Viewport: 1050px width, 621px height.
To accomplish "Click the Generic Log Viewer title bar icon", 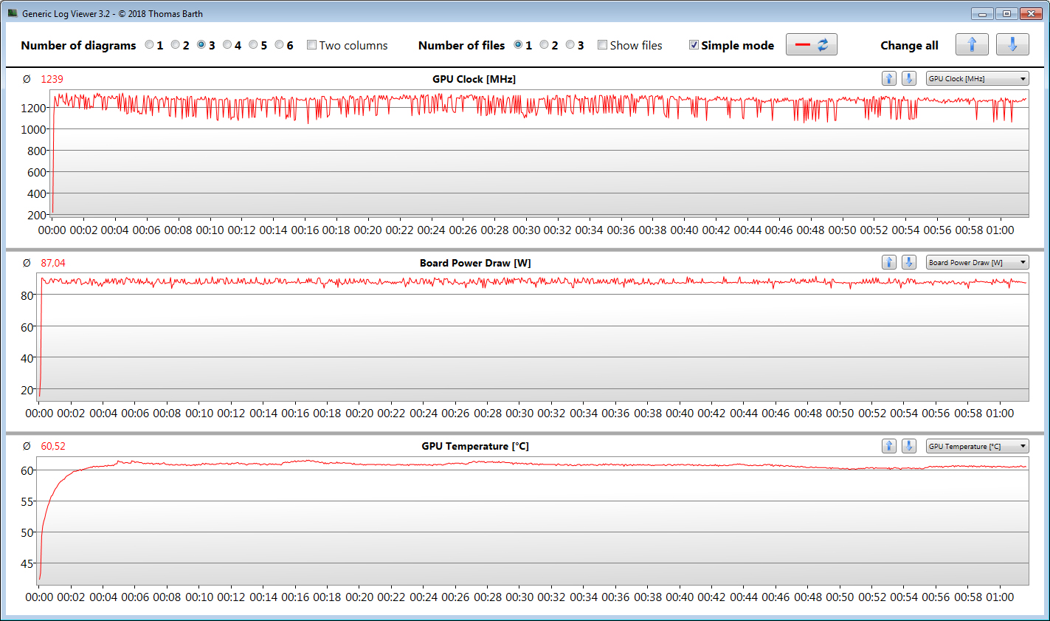I will click(x=13, y=13).
